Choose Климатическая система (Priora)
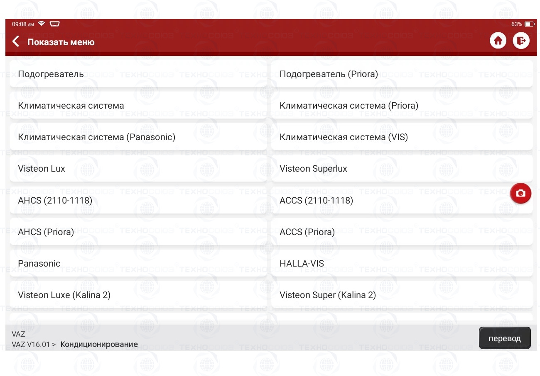Screen dimensions: 540x376 (401, 106)
